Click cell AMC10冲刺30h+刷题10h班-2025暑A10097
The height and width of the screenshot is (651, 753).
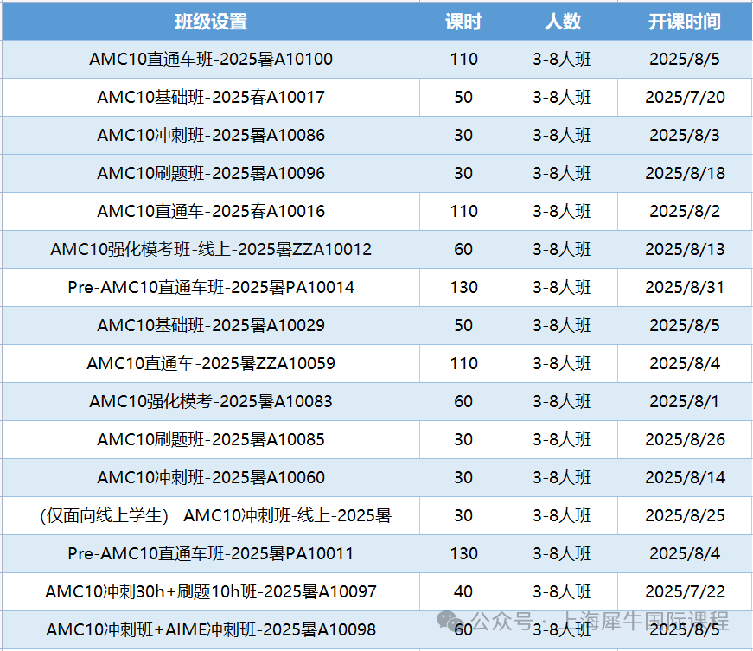click(x=211, y=591)
